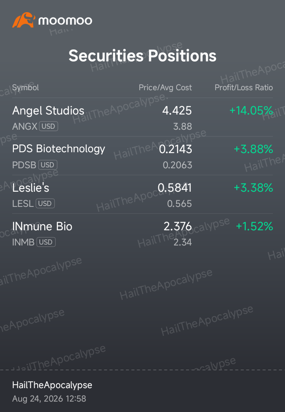This screenshot has height=412, width=285.
Task: Click the 0.5841 Leslie's price
Action: (174, 188)
